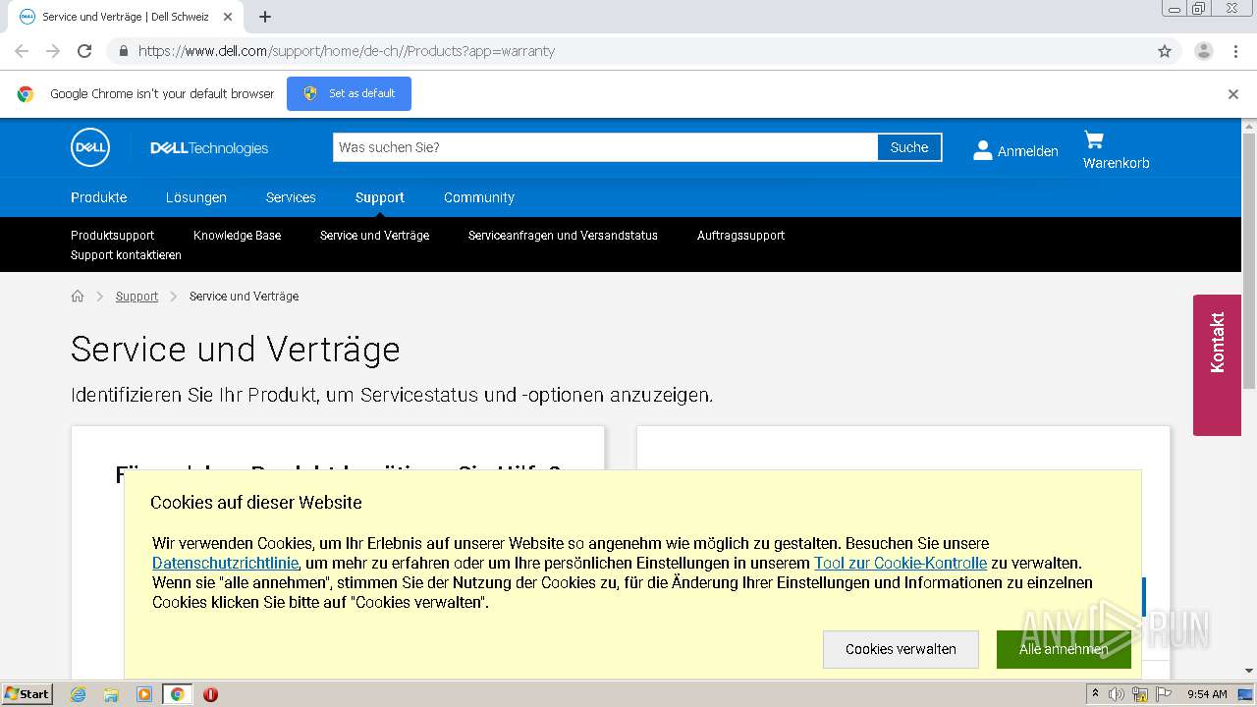This screenshot has width=1257, height=707.
Task: Click the Anmelden user icon
Action: tap(982, 150)
